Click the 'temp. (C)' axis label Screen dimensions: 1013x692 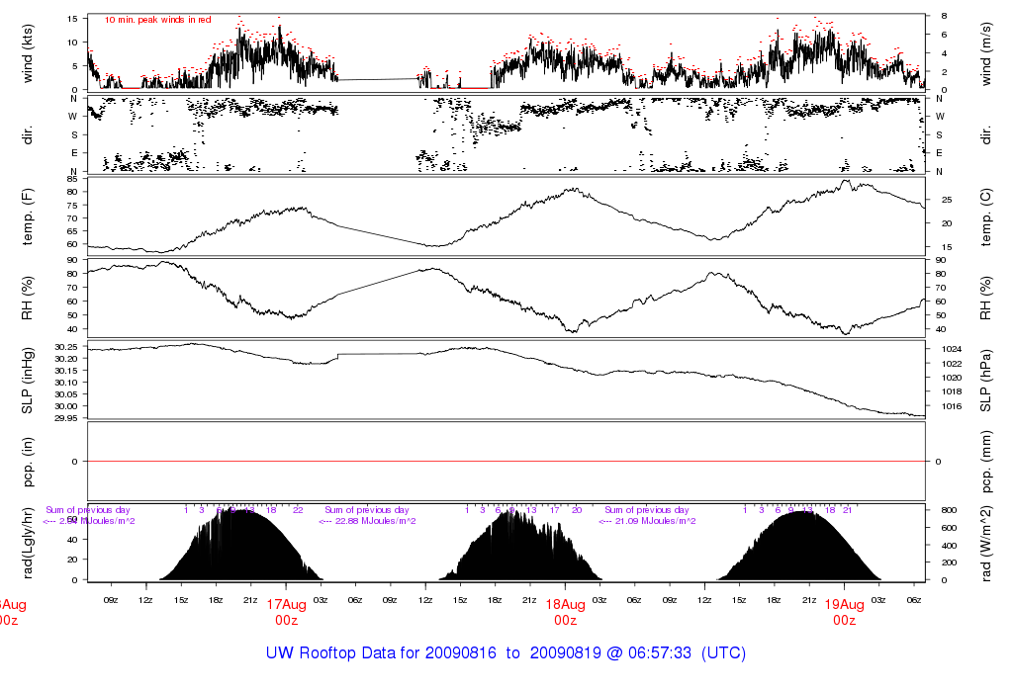986,216
